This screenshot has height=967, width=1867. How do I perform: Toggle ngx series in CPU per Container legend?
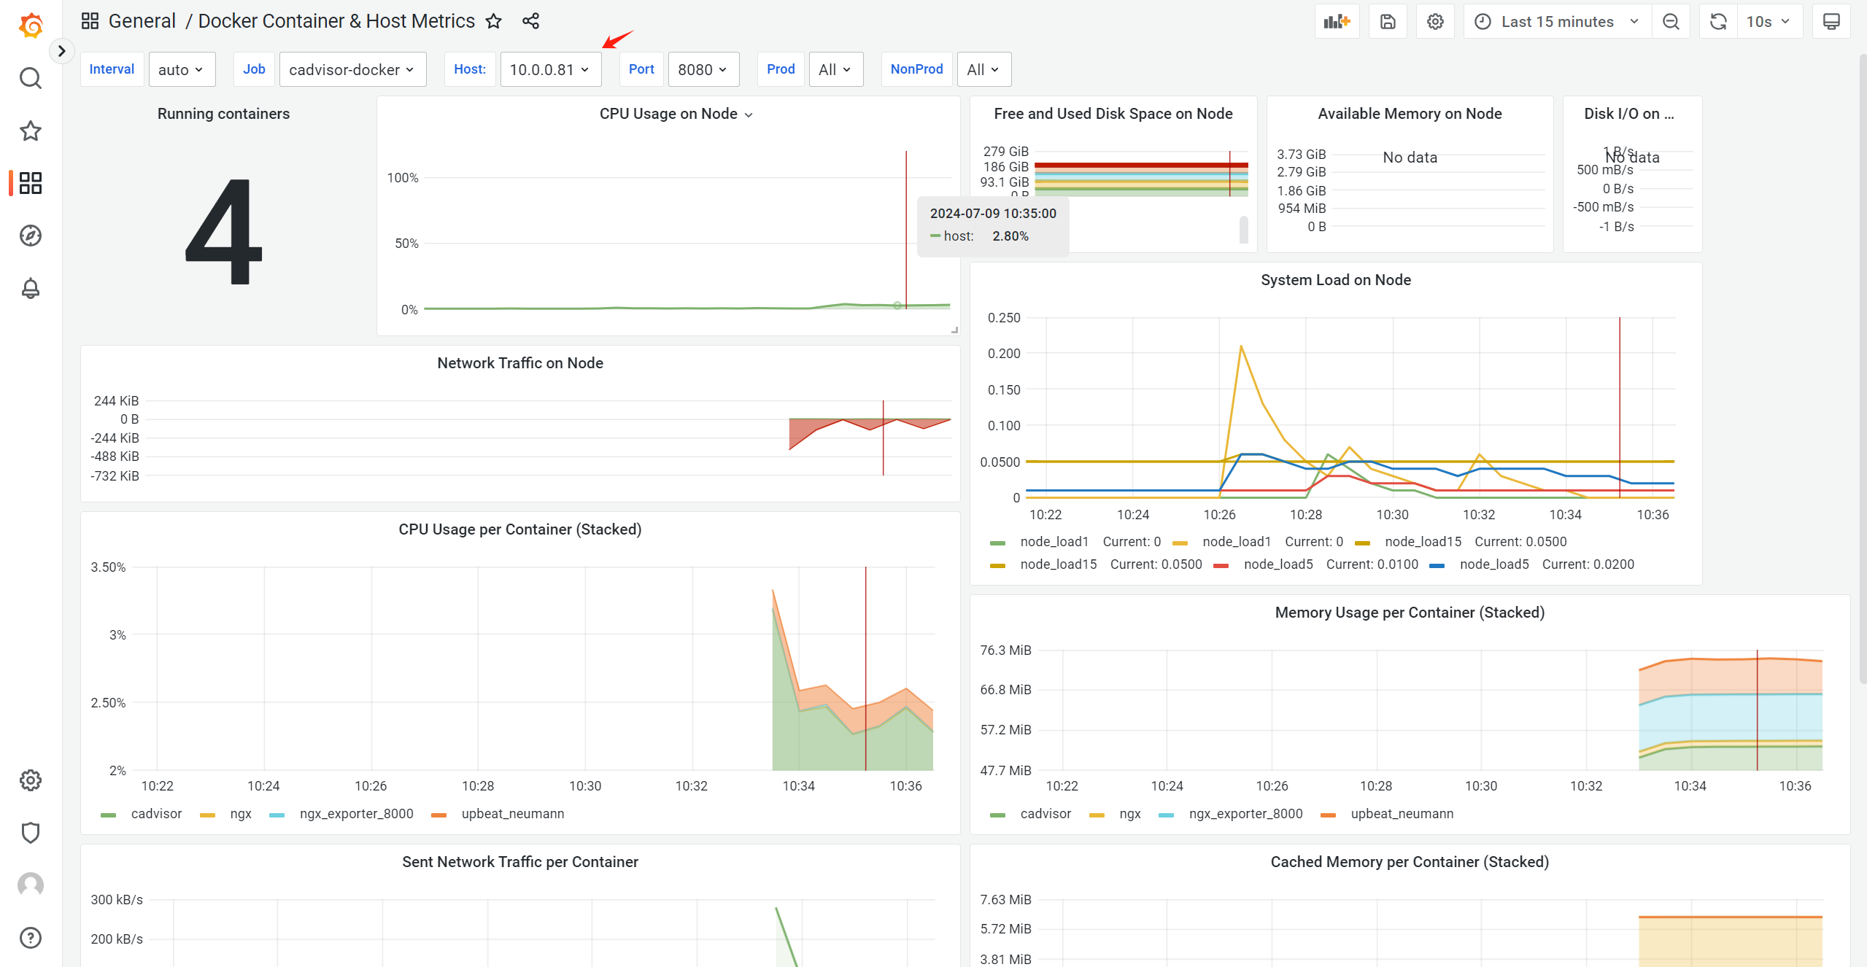241,814
